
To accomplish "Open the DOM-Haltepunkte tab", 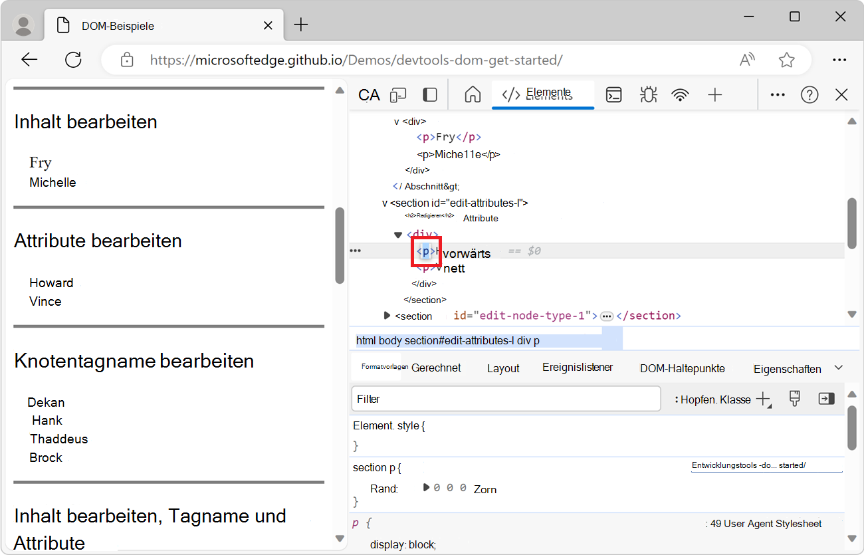I will tap(683, 368).
